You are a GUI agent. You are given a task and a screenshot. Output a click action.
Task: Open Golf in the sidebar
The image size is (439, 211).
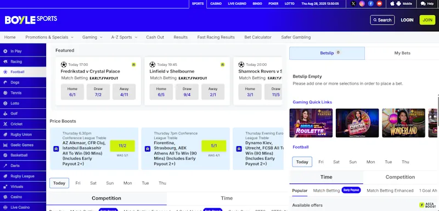(x=23, y=114)
